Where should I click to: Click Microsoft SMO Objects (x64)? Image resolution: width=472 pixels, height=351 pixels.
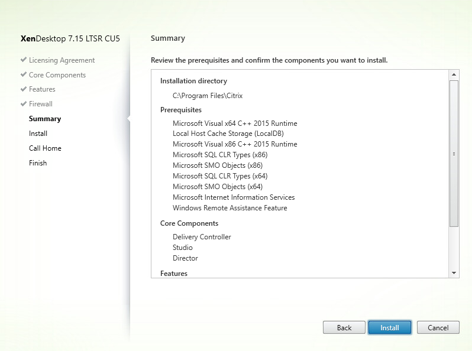pos(218,187)
